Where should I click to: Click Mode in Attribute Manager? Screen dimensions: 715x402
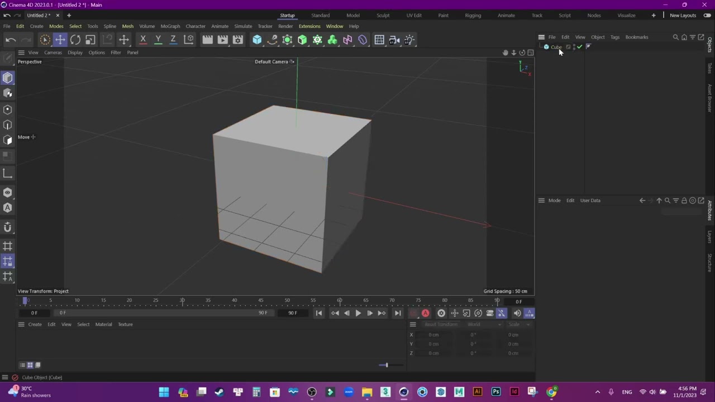[x=554, y=200]
